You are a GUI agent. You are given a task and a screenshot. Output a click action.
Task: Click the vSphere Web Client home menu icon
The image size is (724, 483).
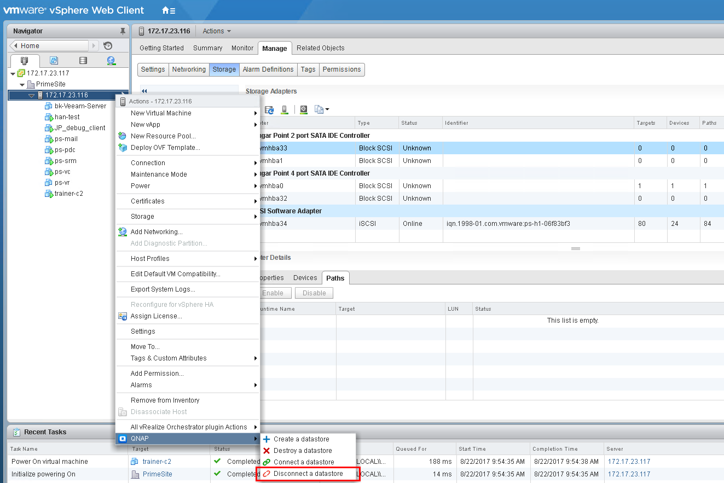[x=169, y=10]
